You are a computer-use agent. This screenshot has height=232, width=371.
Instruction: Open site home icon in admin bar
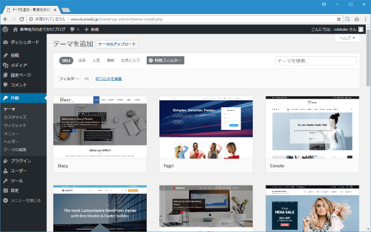[16, 30]
